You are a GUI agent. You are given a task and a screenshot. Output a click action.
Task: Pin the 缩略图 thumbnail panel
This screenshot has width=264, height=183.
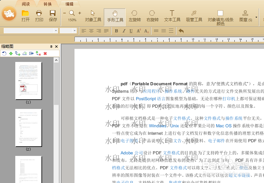pos(51,47)
